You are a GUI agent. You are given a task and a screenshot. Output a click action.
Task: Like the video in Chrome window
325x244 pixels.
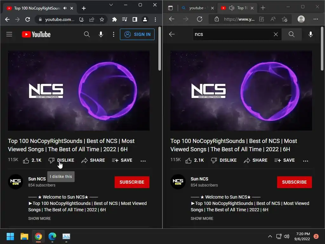pyautogui.click(x=32, y=160)
